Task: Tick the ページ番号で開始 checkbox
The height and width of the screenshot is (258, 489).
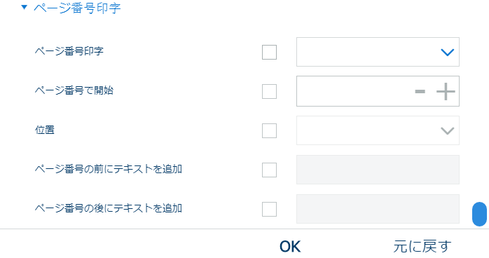Action: 269,91
